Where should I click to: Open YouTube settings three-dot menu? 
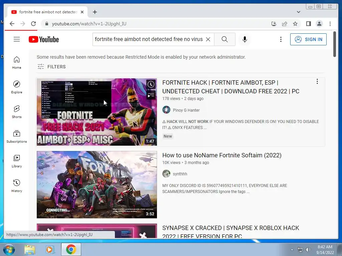[281, 39]
